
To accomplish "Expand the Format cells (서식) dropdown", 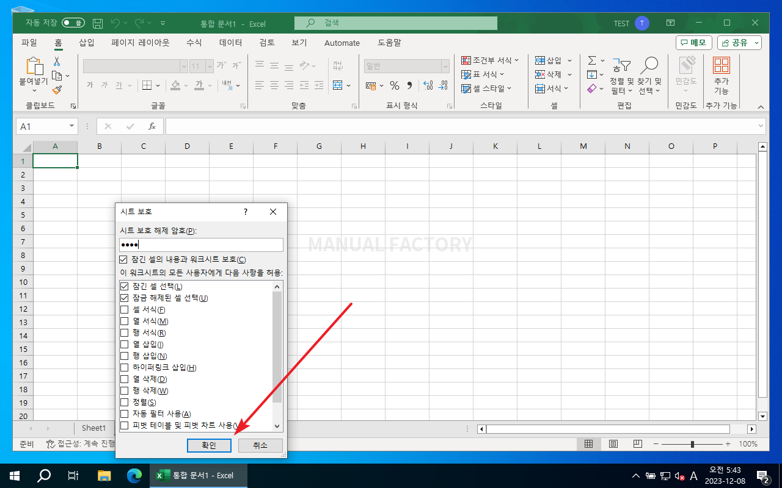I will point(566,88).
